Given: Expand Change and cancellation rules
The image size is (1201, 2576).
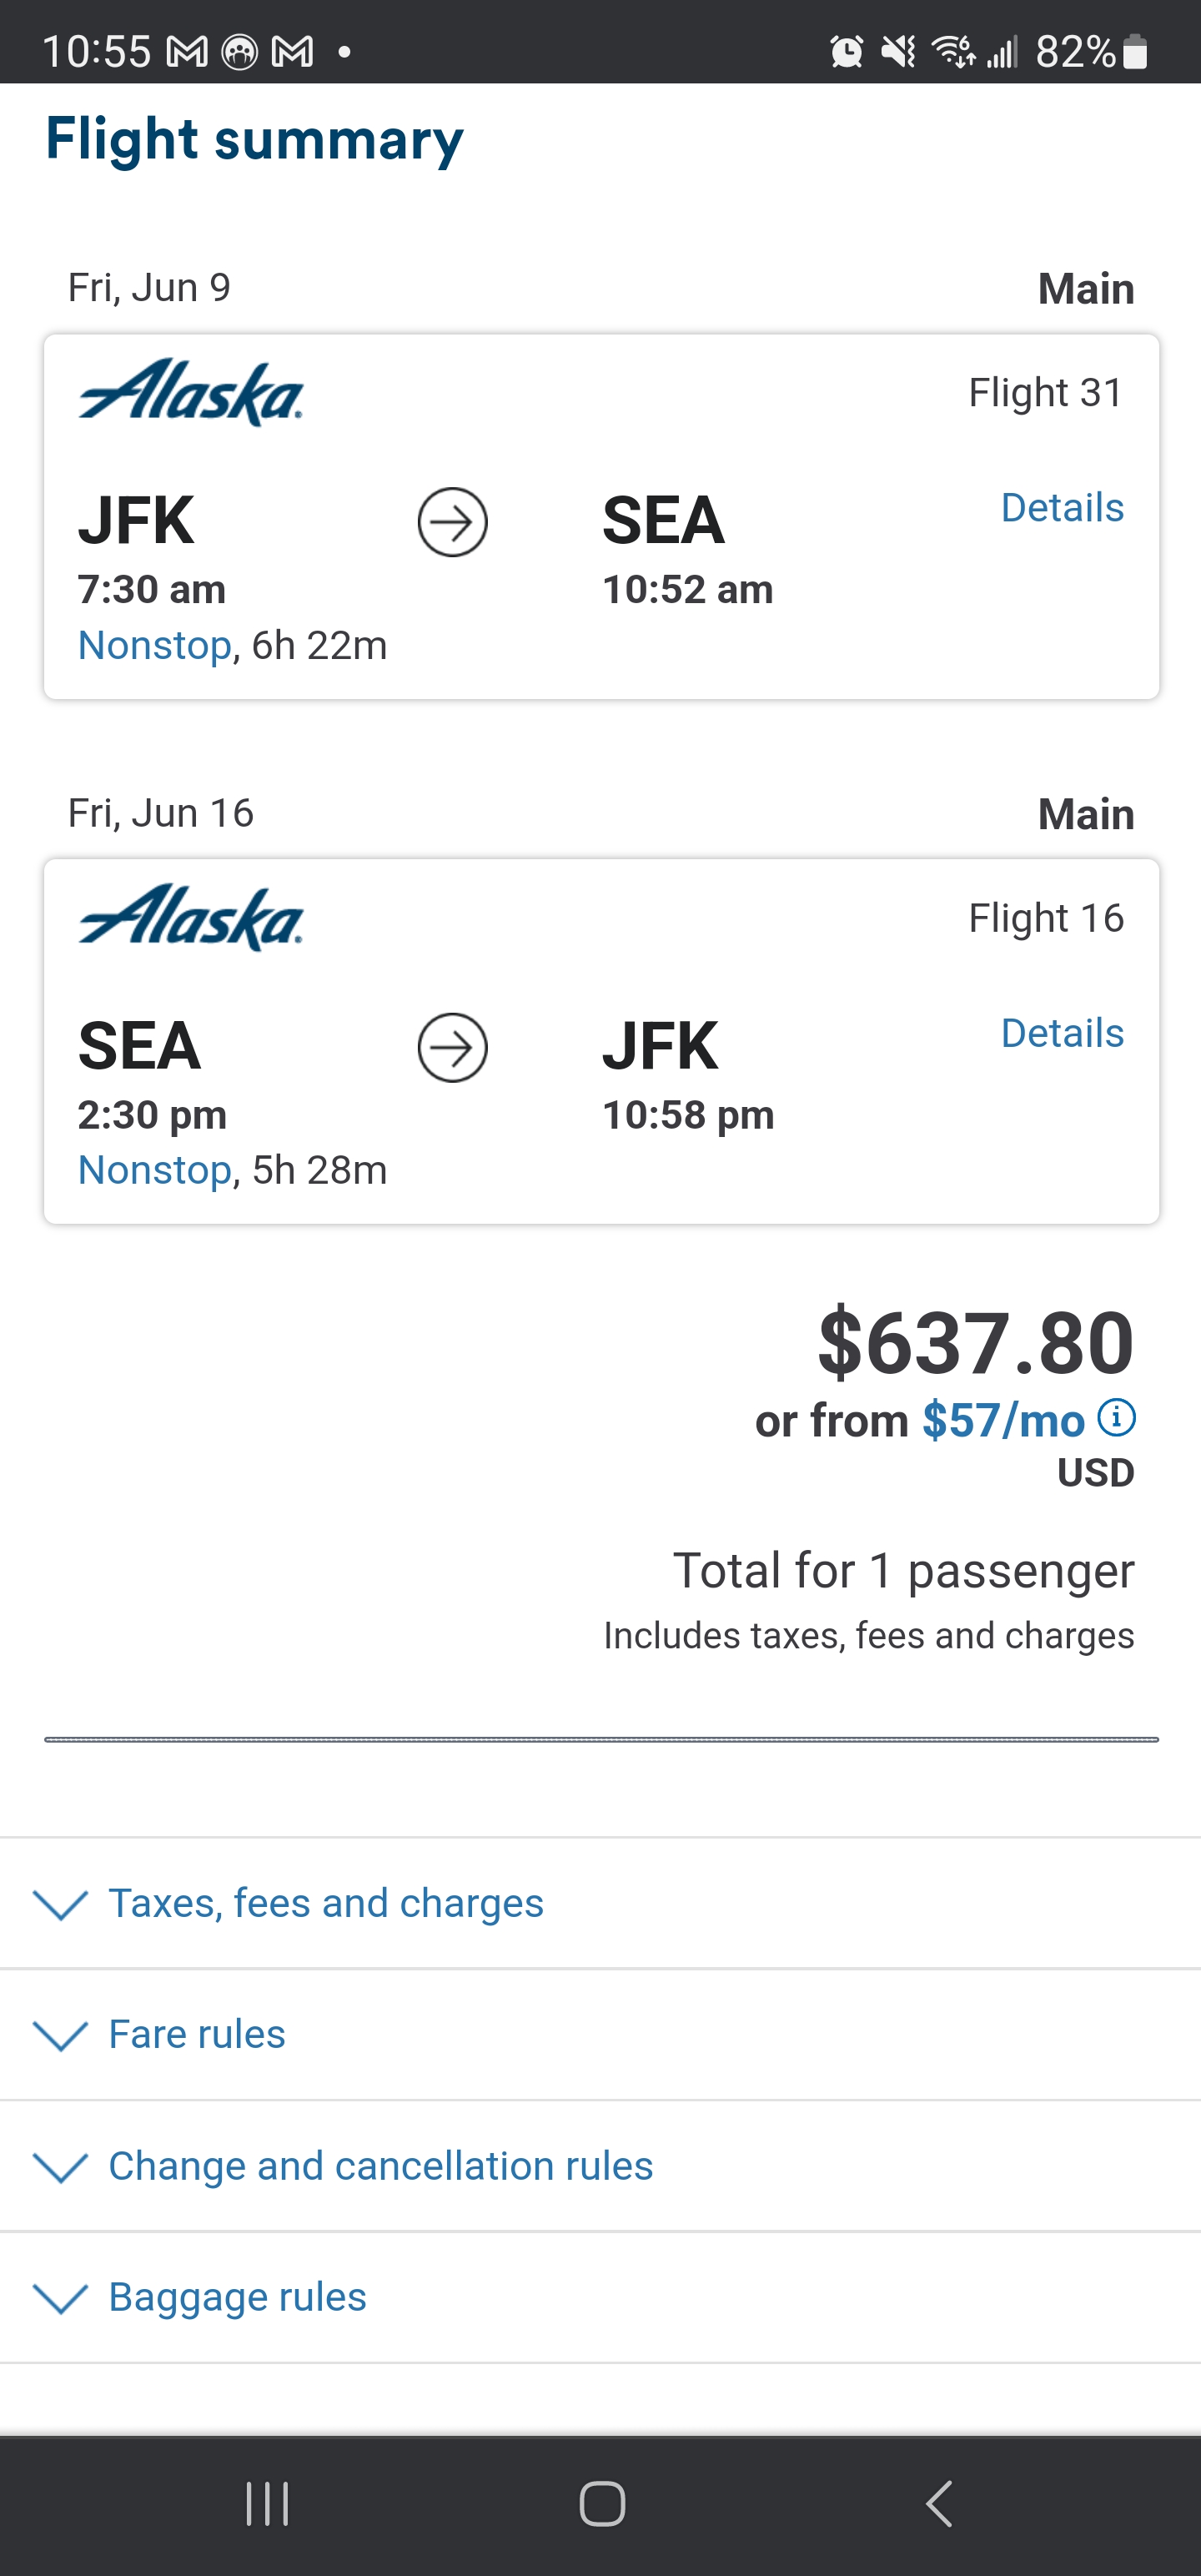Looking at the screenshot, I should (600, 2165).
